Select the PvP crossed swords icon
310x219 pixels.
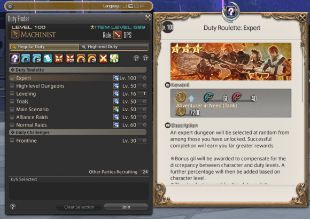pos(103,58)
